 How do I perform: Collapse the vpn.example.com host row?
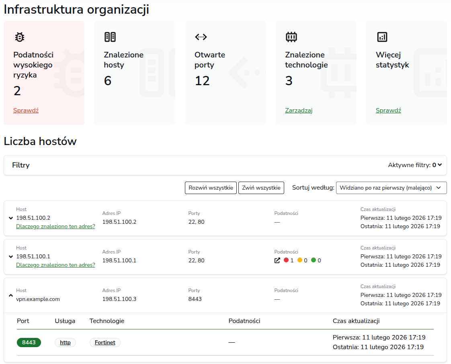[10, 295]
